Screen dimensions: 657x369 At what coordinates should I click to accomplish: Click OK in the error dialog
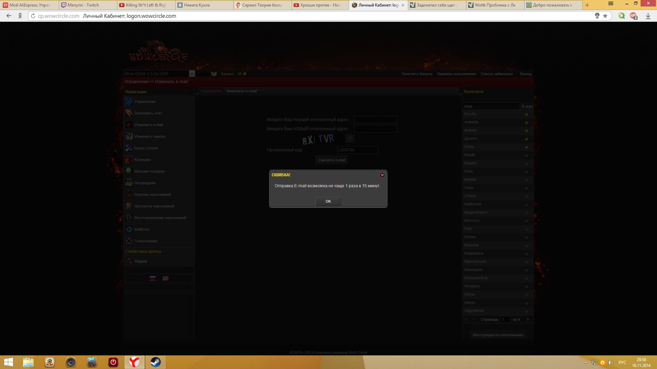(328, 201)
